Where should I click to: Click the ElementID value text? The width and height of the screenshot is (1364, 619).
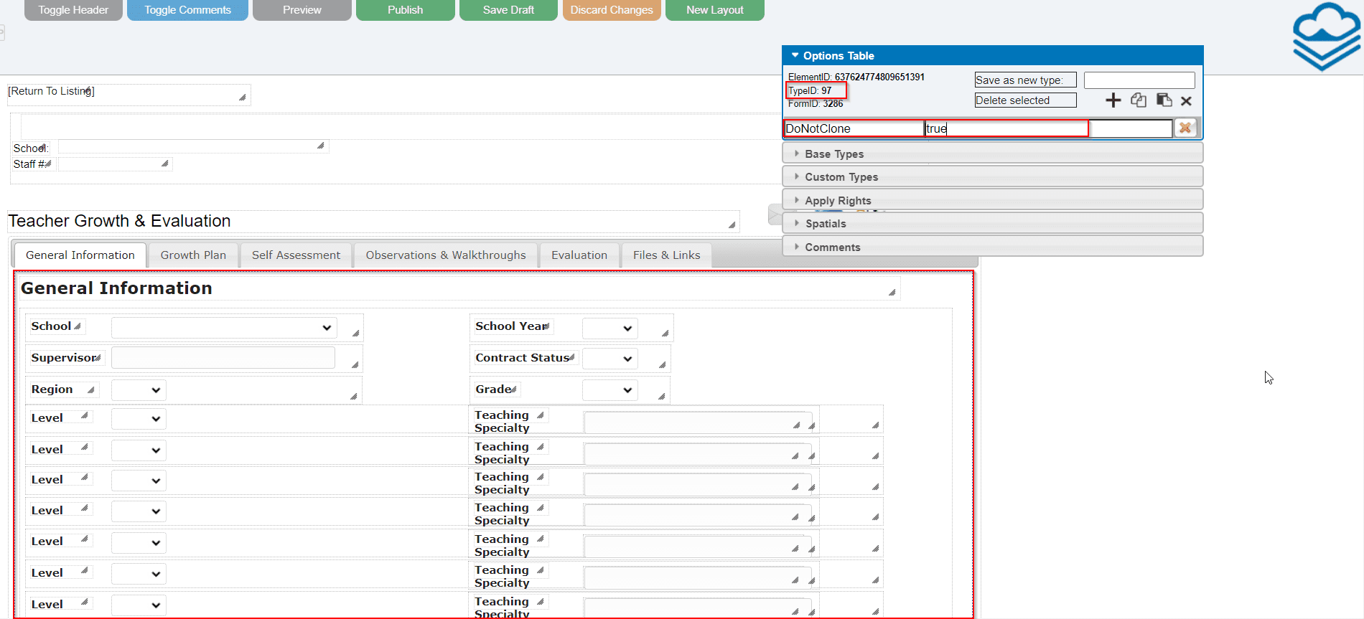879,77
